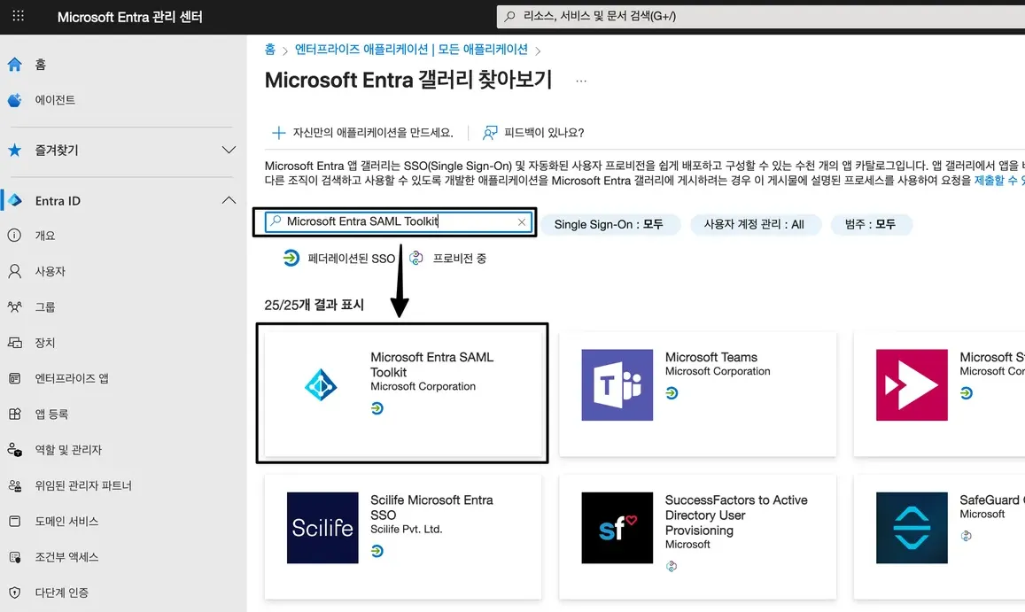
Task: Click the Enterprise apps icon next to 엔터프라이즈 앱
Action: (14, 378)
